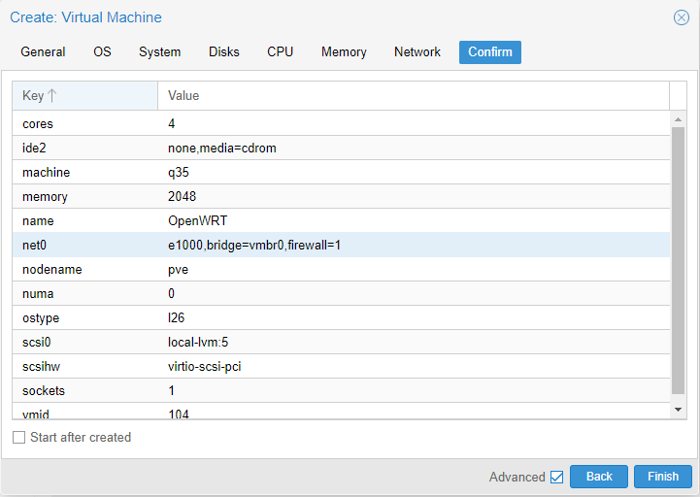Select the name OpenWRT row
The image size is (700, 497).
pos(340,221)
